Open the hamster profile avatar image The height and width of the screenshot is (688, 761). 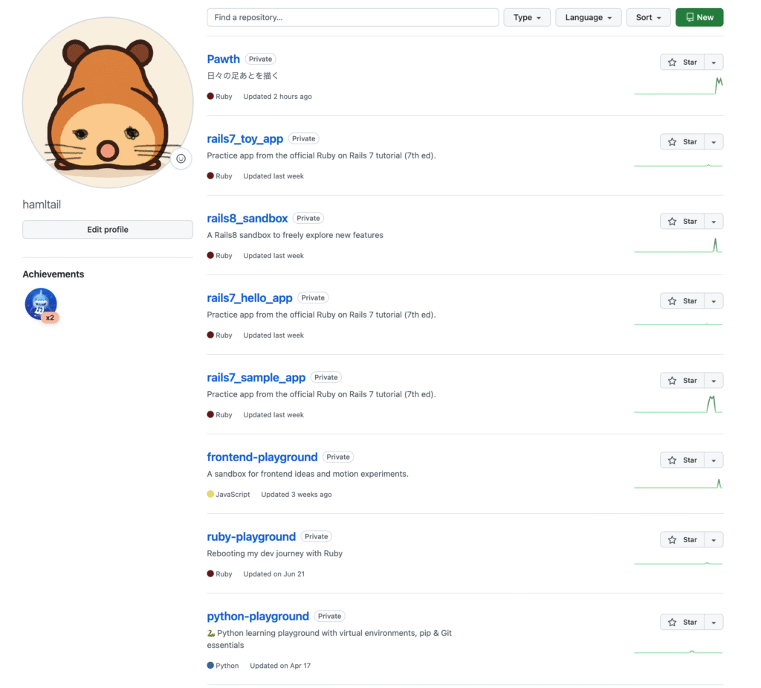click(108, 103)
